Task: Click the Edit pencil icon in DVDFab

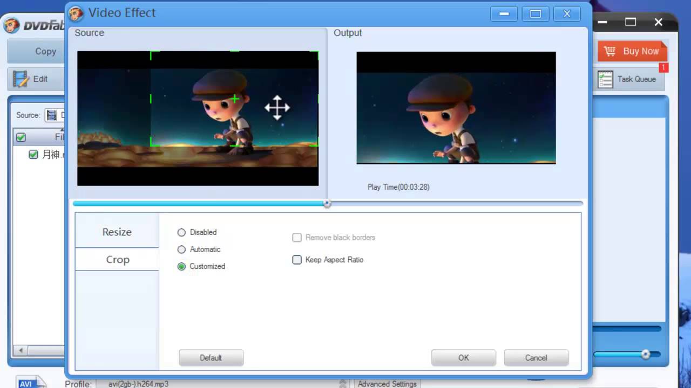Action: tap(21, 79)
